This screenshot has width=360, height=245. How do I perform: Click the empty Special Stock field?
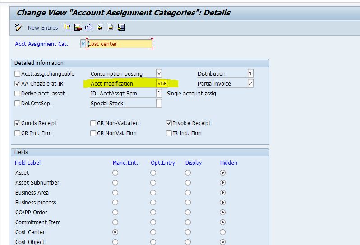pos(159,103)
